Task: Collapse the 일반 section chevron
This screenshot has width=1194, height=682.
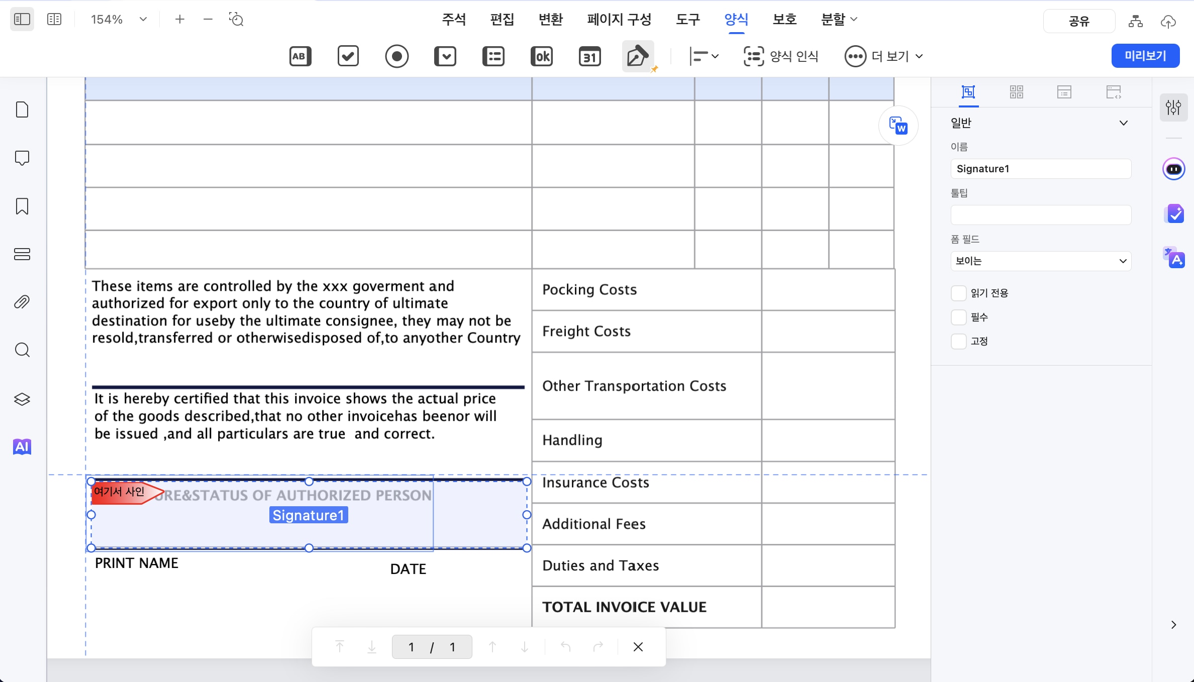Action: 1124,123
